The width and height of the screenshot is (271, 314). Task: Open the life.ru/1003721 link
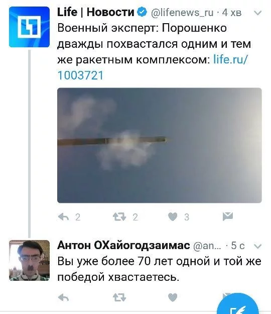153,67
